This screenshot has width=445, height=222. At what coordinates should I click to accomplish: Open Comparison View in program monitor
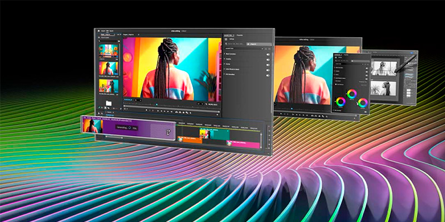pyautogui.click(x=187, y=113)
